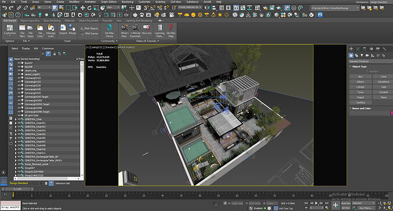Toggle the Auto Key button
Screen dimensions: 393x211
(x=346, y=203)
